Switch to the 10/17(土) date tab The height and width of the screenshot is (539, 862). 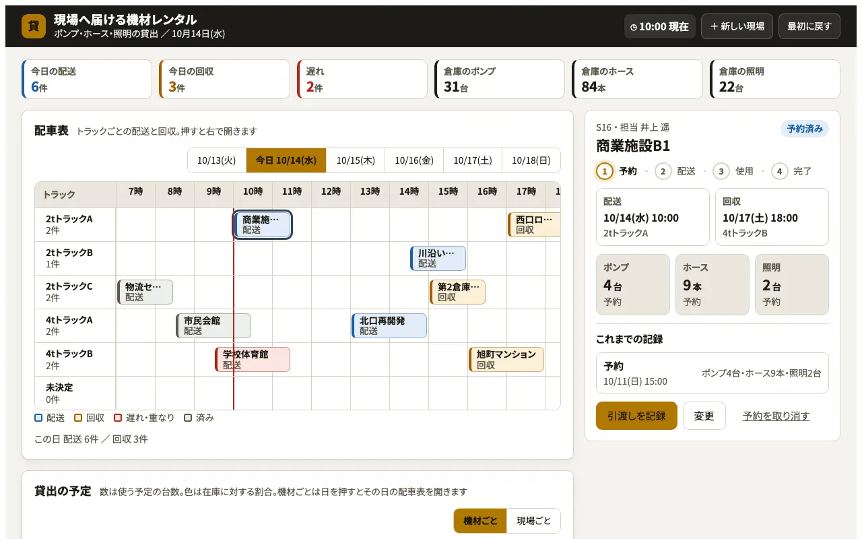pyautogui.click(x=473, y=160)
